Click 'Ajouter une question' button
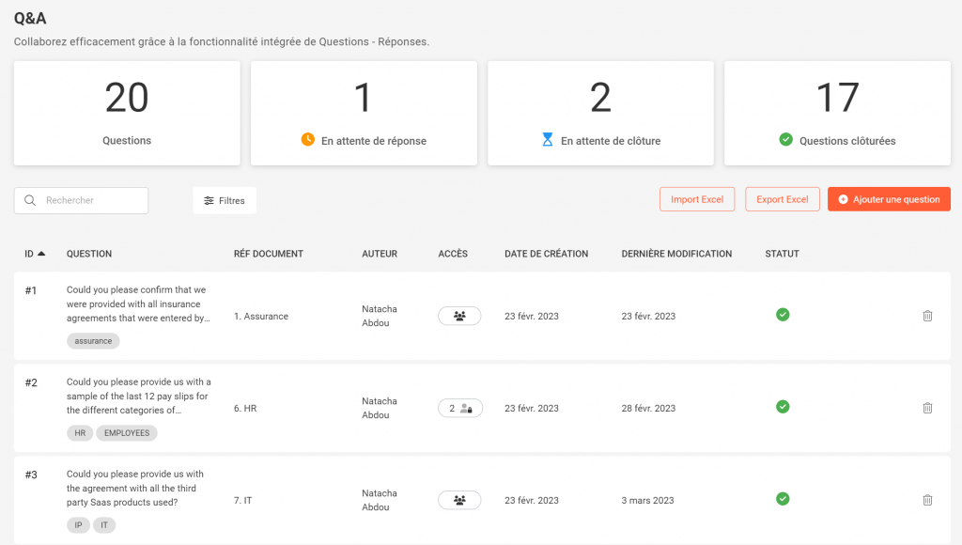This screenshot has width=962, height=545. tap(889, 199)
